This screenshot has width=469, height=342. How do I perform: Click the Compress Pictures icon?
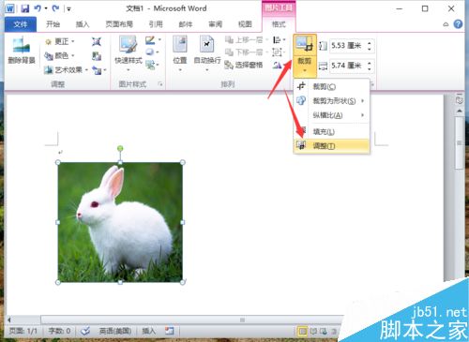[97, 41]
